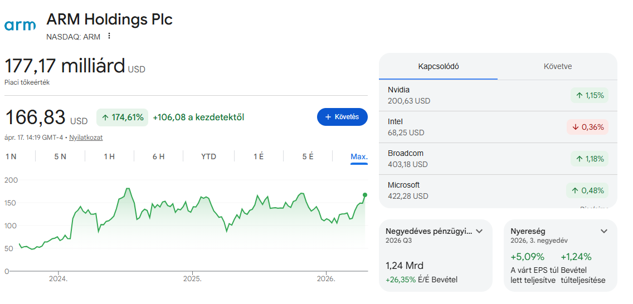Click Broadcom's green percent change badge
The height and width of the screenshot is (304, 633).
point(587,159)
